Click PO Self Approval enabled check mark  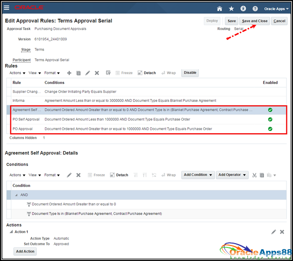[x=270, y=119]
